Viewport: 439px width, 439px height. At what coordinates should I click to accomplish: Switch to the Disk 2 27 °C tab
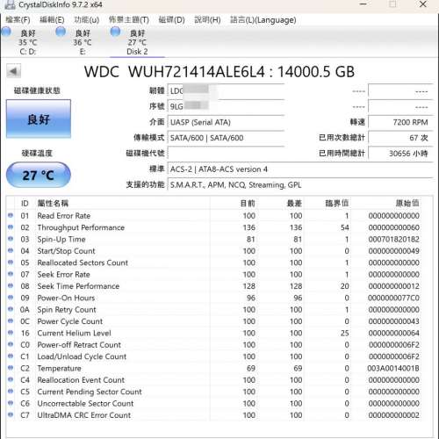137,42
